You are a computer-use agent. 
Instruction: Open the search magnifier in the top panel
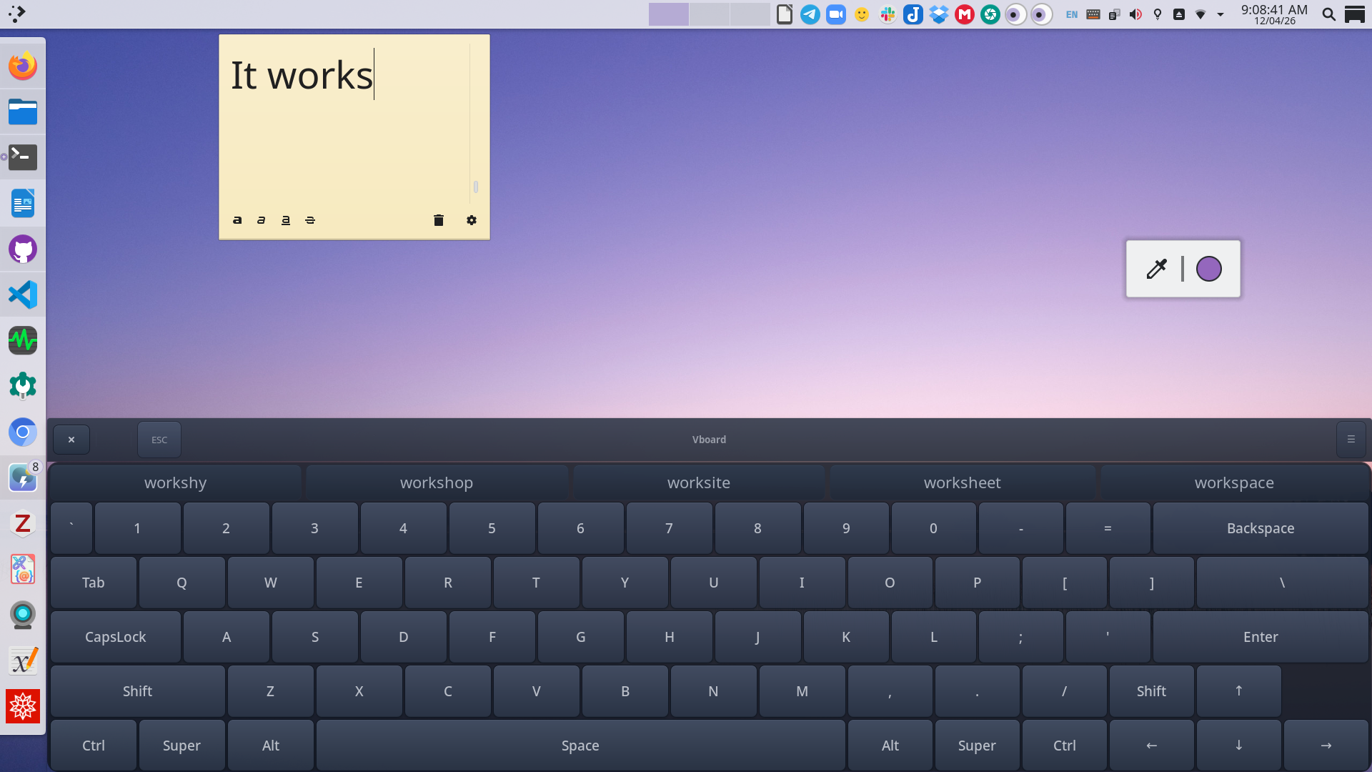point(1329,14)
